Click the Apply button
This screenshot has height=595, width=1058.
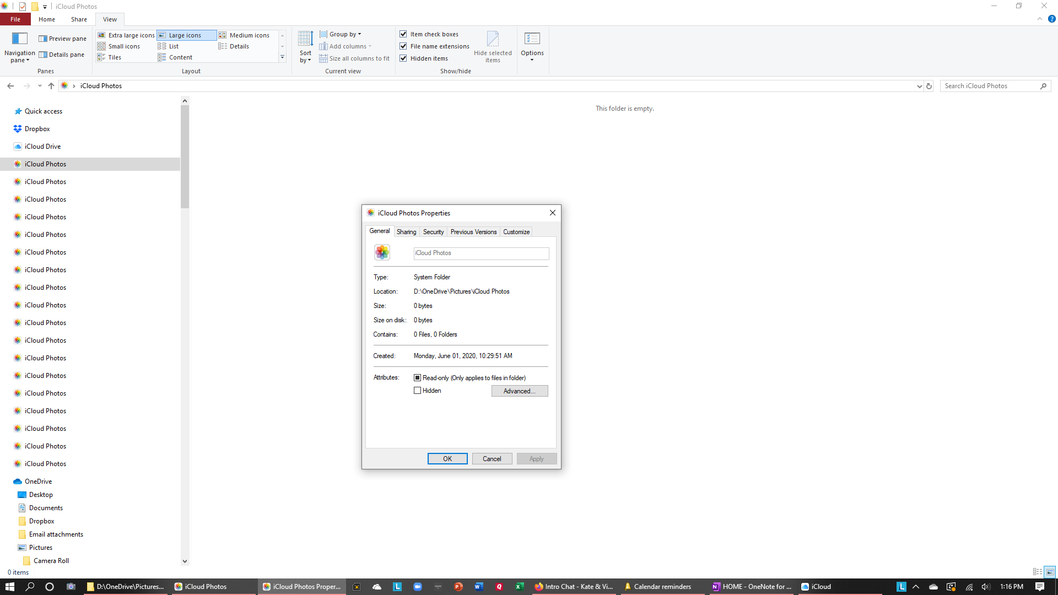(537, 459)
